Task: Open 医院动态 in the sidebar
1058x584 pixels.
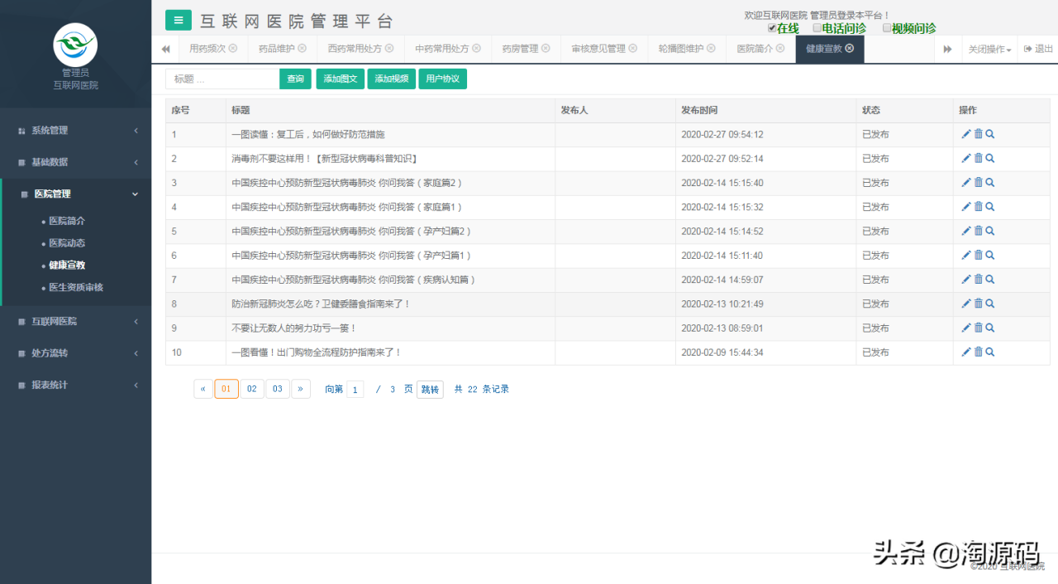Action: click(x=67, y=243)
